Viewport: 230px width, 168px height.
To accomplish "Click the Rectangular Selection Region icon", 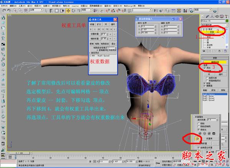I will [57, 11].
